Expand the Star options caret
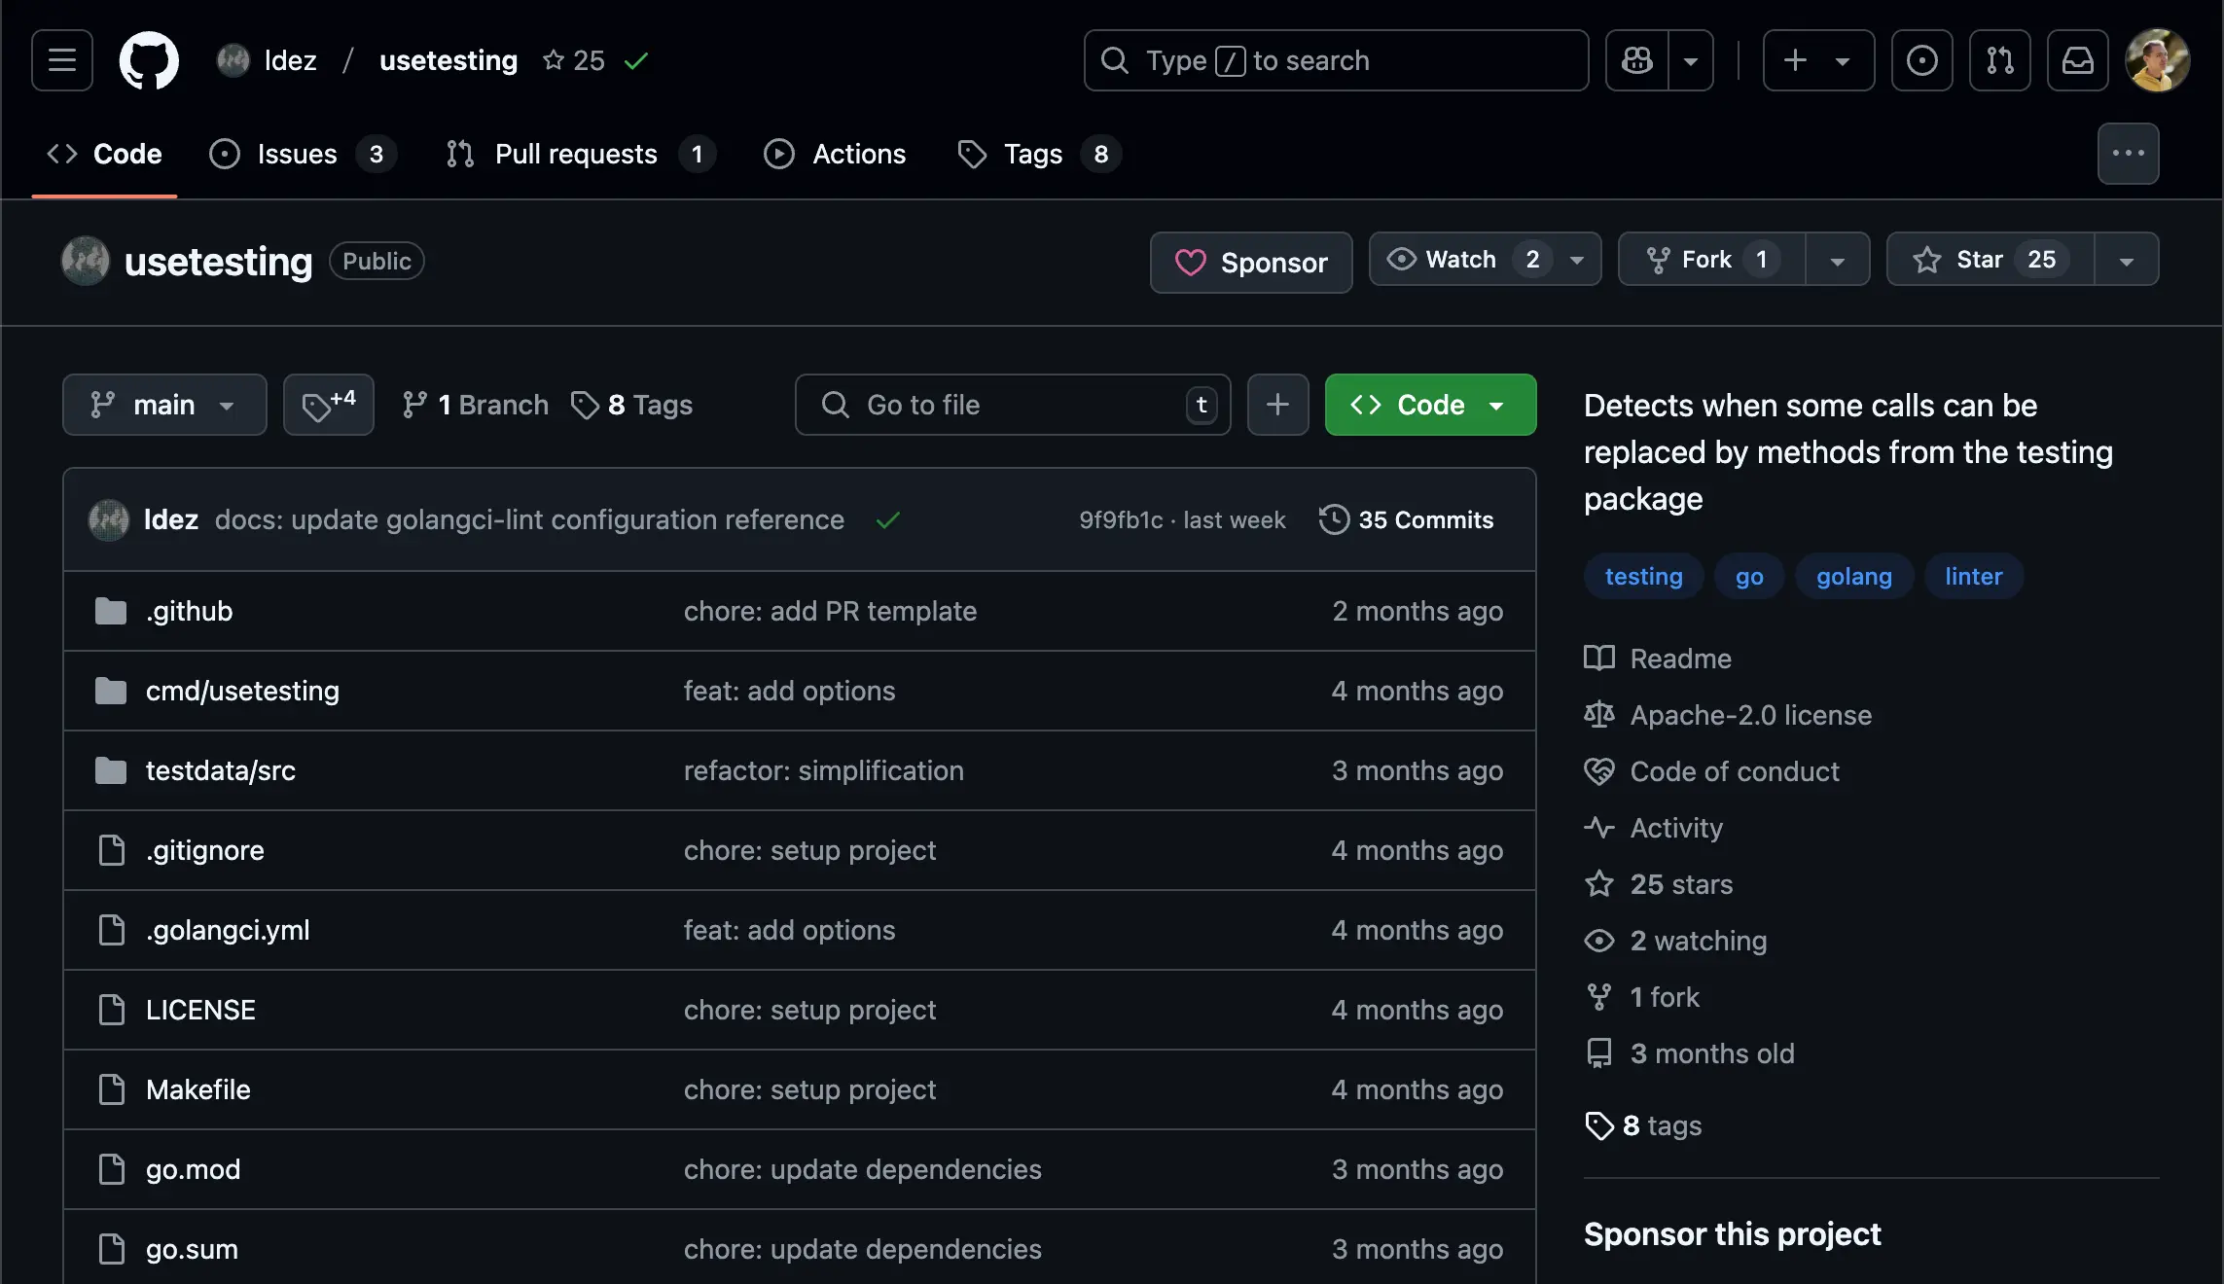 tap(2127, 259)
